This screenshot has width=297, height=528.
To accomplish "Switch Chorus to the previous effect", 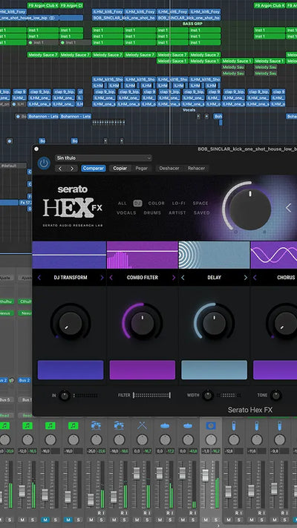I will [x=255, y=278].
